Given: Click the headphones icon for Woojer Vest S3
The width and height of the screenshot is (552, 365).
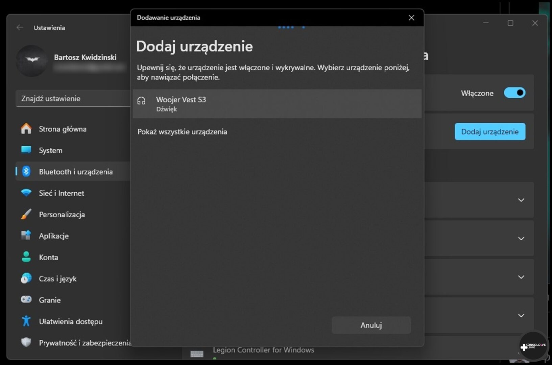Looking at the screenshot, I should pos(141,101).
